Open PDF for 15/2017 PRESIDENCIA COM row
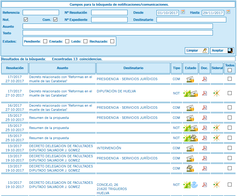 (x=205, y=118)
